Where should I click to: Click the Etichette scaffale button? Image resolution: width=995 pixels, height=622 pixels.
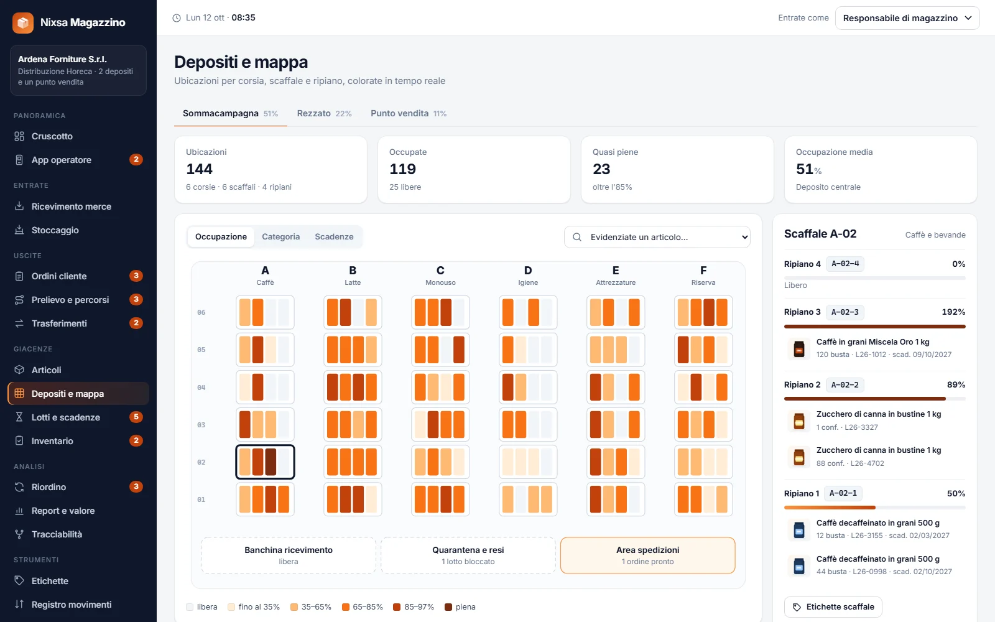833,607
